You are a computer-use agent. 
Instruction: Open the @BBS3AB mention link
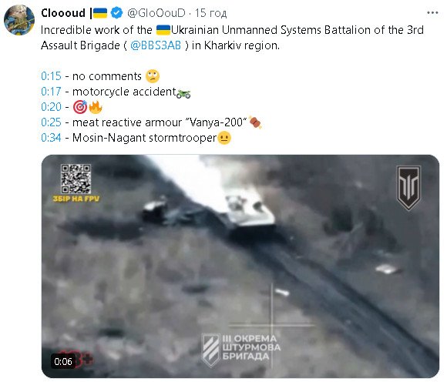[x=156, y=45]
